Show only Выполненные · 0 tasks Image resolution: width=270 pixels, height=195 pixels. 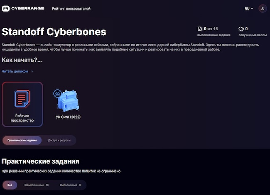(70, 185)
